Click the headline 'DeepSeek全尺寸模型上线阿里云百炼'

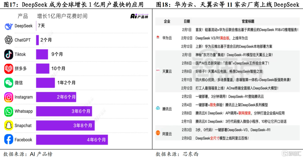click(x=222, y=138)
